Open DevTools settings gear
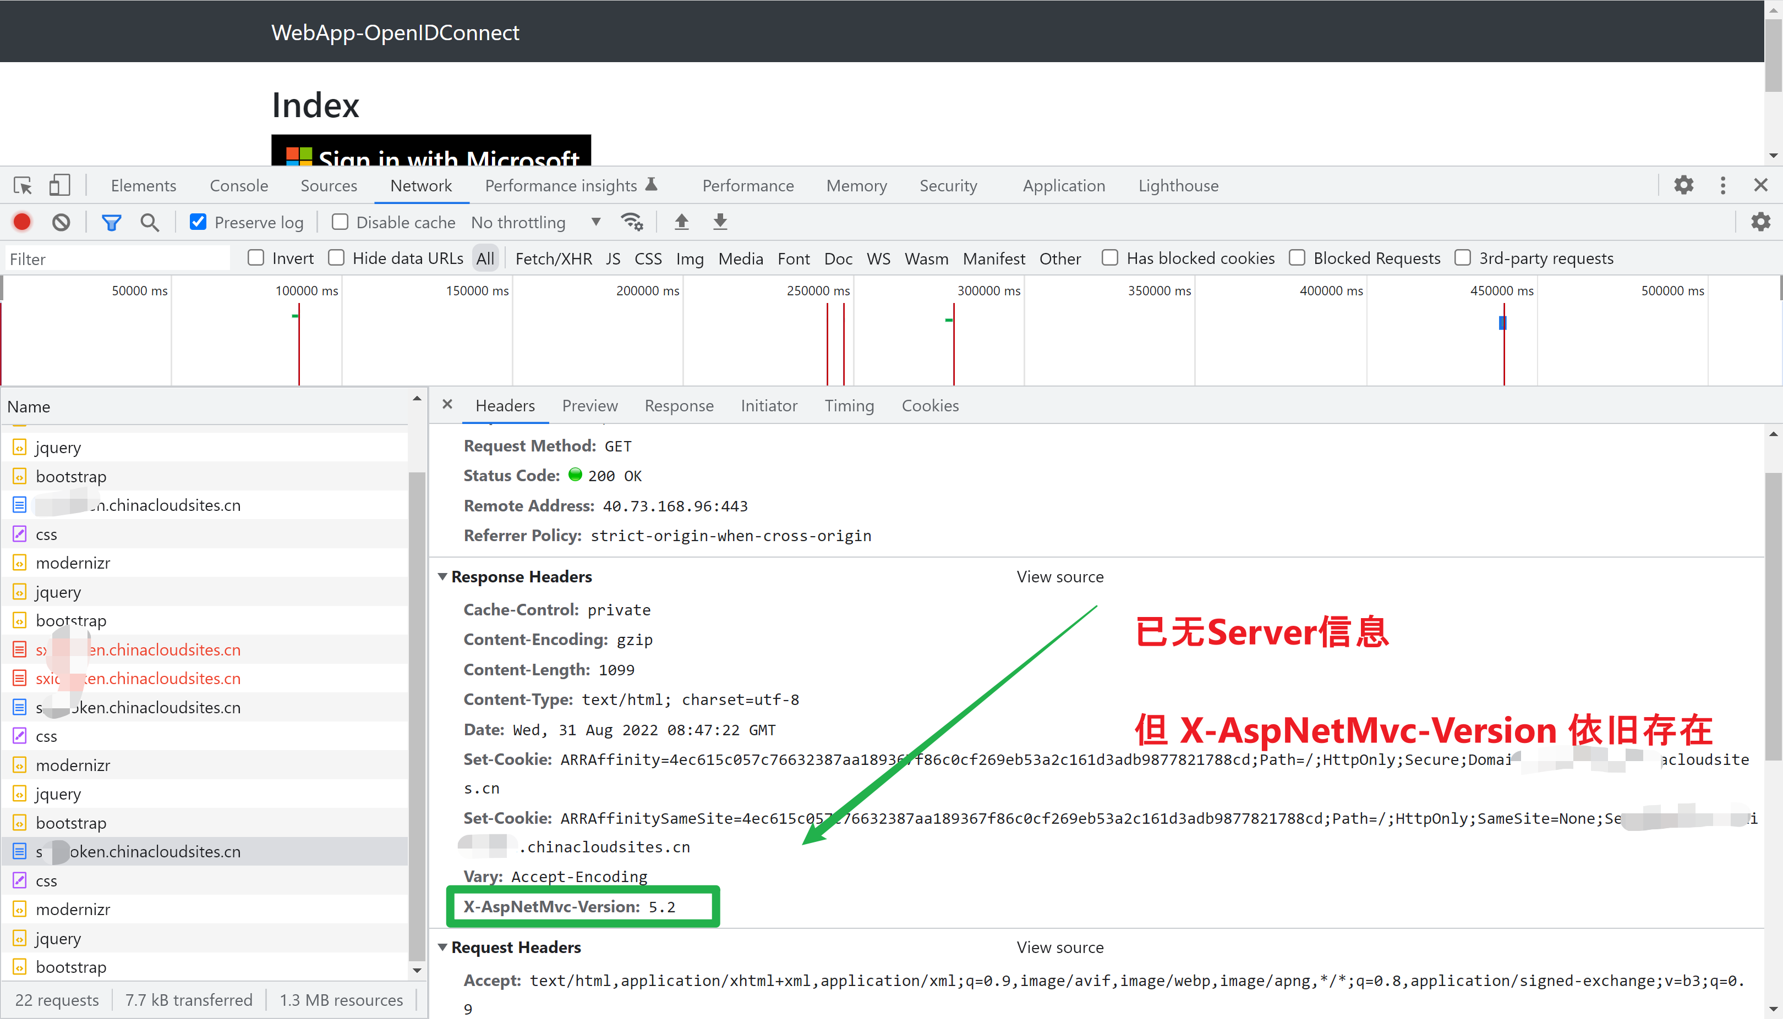This screenshot has height=1019, width=1783. click(1683, 185)
